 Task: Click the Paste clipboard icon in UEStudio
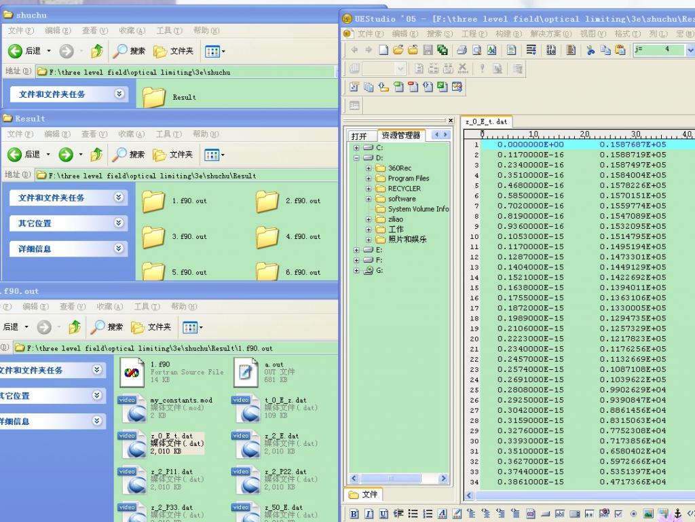click(x=620, y=50)
